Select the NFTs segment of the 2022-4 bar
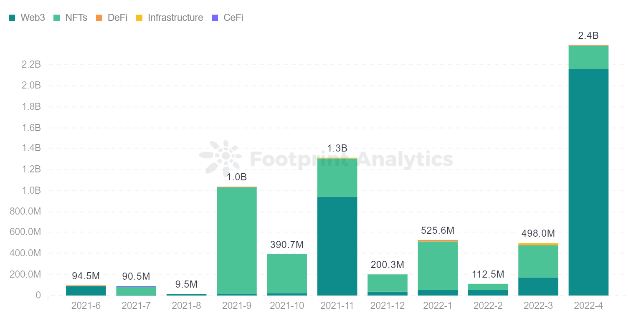This screenshot has width=631, height=321. [x=588, y=57]
